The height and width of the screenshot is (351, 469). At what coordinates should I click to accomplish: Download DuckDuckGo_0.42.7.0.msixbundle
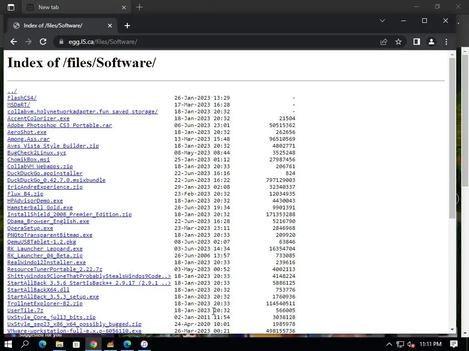56,180
